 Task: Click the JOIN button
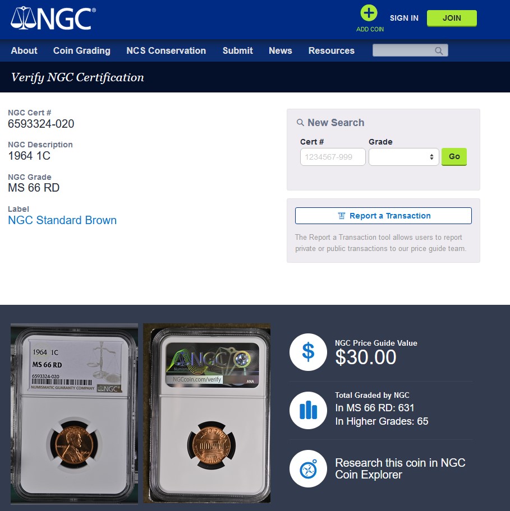(x=452, y=18)
